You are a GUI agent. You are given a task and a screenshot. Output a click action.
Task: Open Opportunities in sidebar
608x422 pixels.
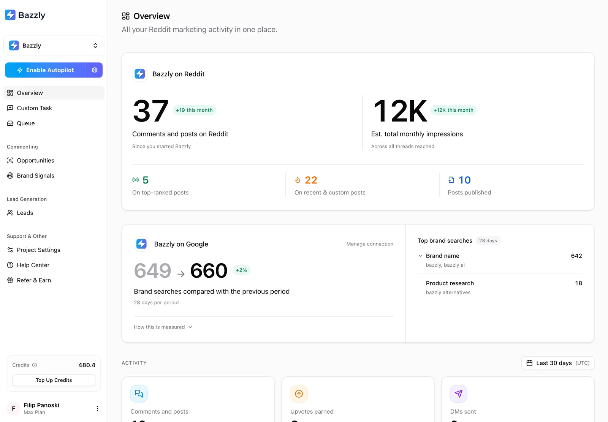[54, 161]
